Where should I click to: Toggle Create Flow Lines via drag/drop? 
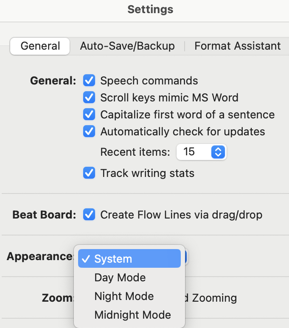(x=89, y=215)
